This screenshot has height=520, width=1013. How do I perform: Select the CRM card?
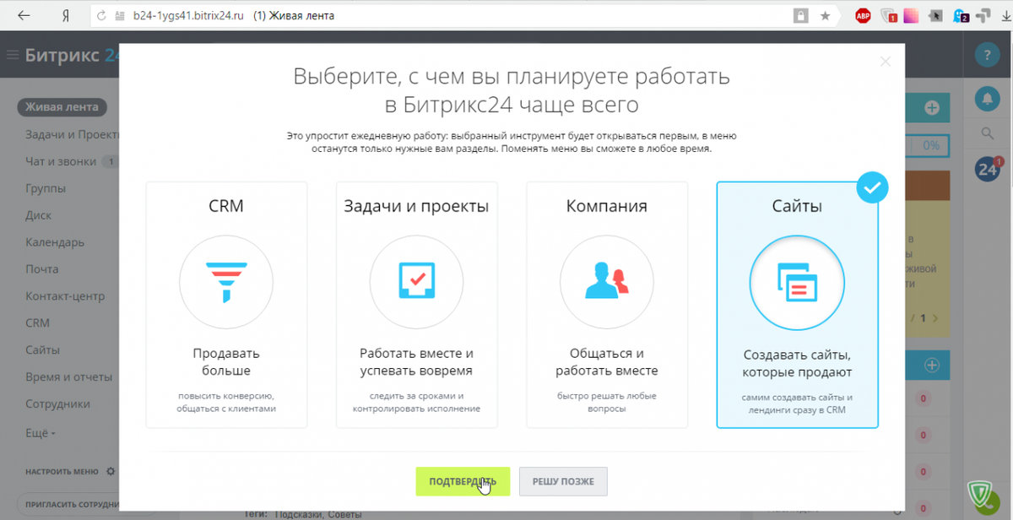pyautogui.click(x=226, y=305)
